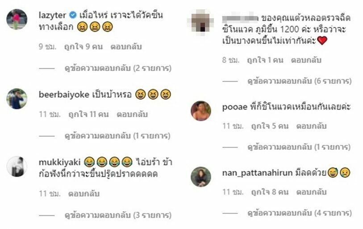Open the nan_pattanahirun username link
Screen dimensions: 363x229
(257, 173)
